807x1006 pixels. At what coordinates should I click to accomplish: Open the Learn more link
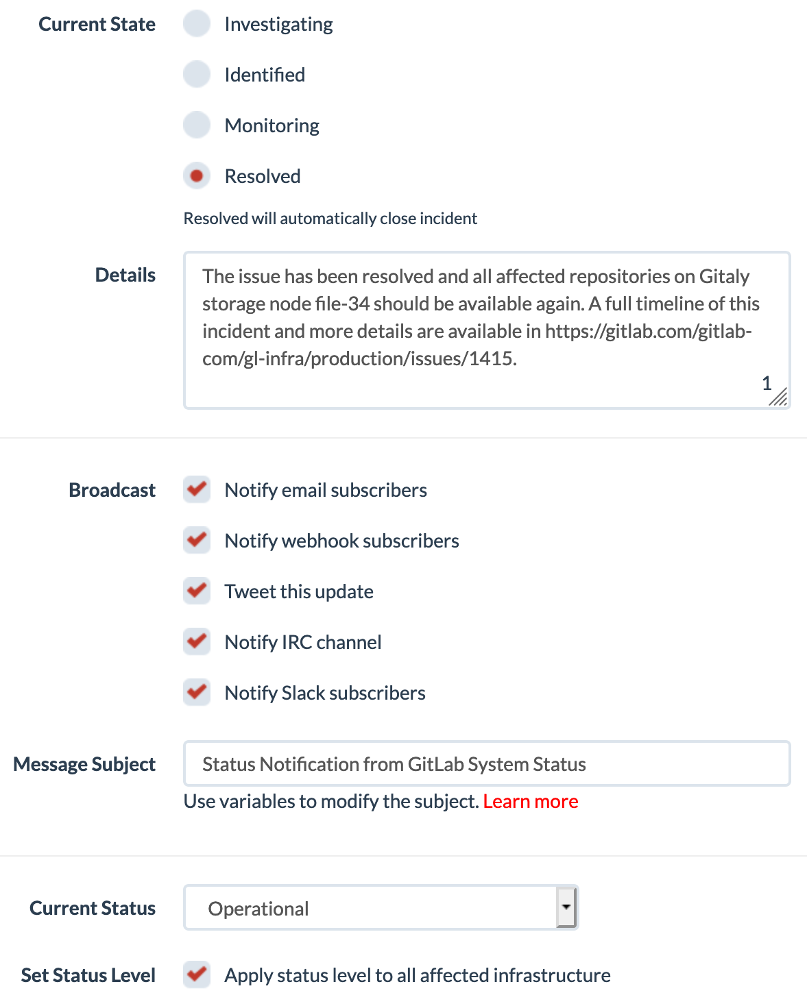click(531, 802)
